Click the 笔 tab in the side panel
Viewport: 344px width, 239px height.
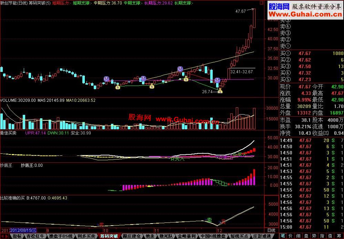pyautogui.click(x=283, y=236)
